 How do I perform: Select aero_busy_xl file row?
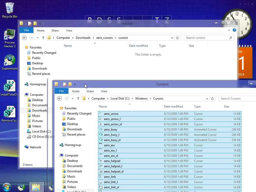(170, 140)
